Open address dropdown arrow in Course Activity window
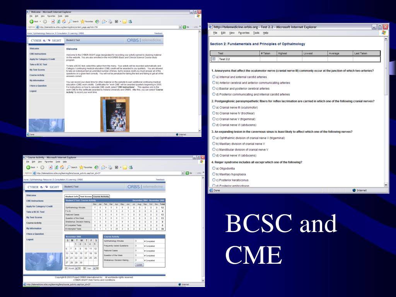 183,173
